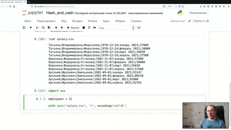Click the Разлогиниться logout button
231x130 pixels.
(198, 13)
